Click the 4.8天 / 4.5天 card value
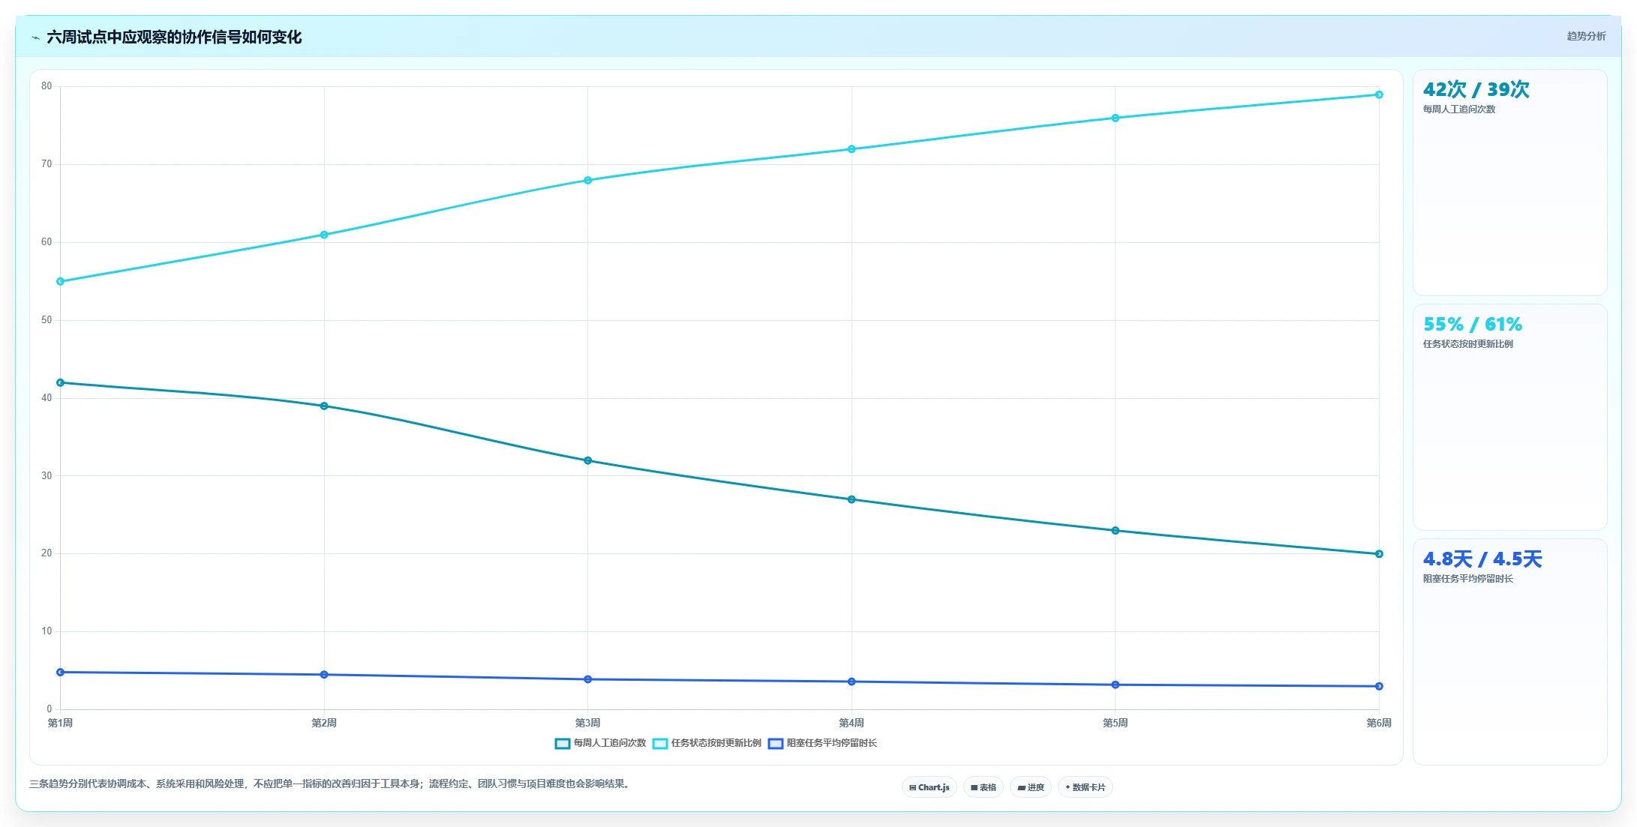 click(1482, 559)
